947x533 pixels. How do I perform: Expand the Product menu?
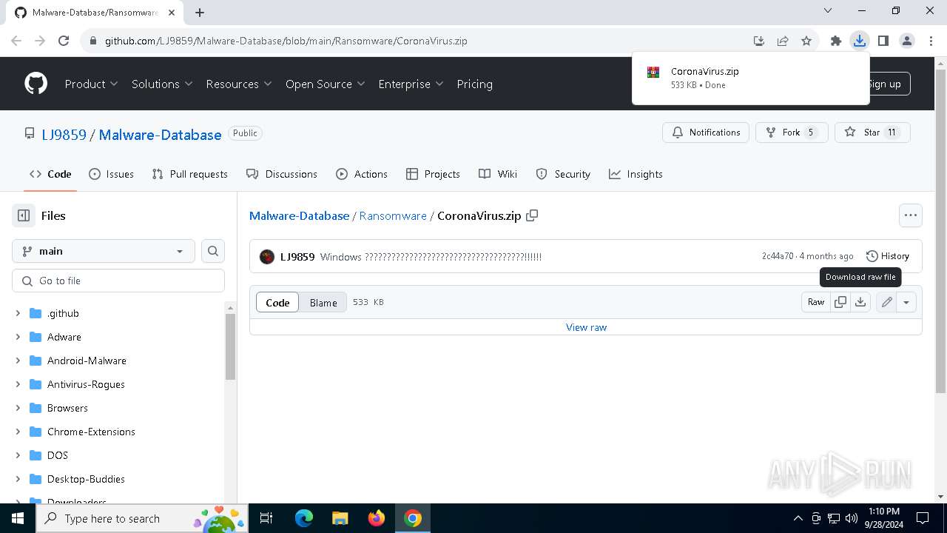[91, 84]
